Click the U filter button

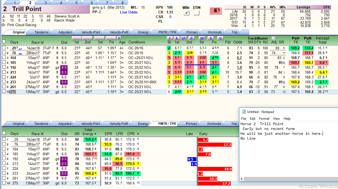[x=220, y=38]
